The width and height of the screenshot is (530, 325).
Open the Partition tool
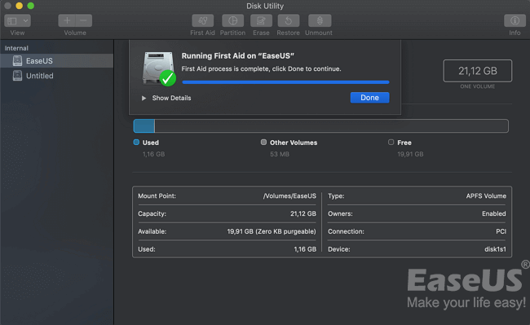point(232,21)
